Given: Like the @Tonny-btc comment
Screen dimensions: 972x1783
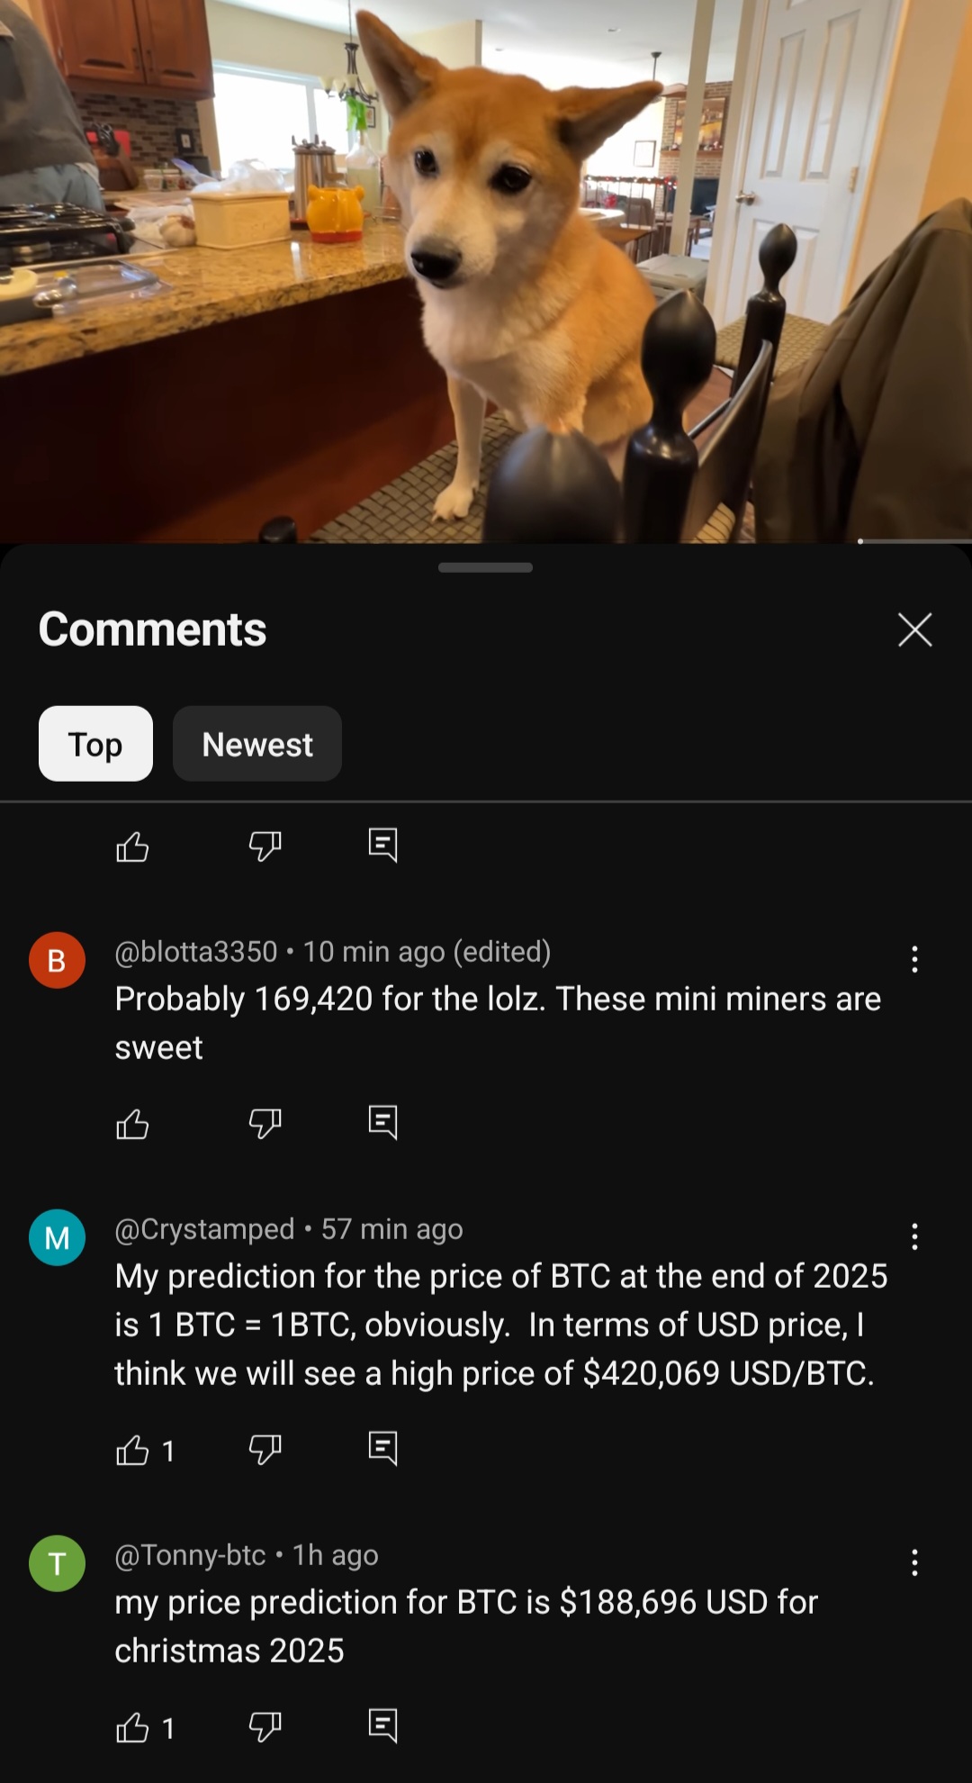Looking at the screenshot, I should point(132,1727).
